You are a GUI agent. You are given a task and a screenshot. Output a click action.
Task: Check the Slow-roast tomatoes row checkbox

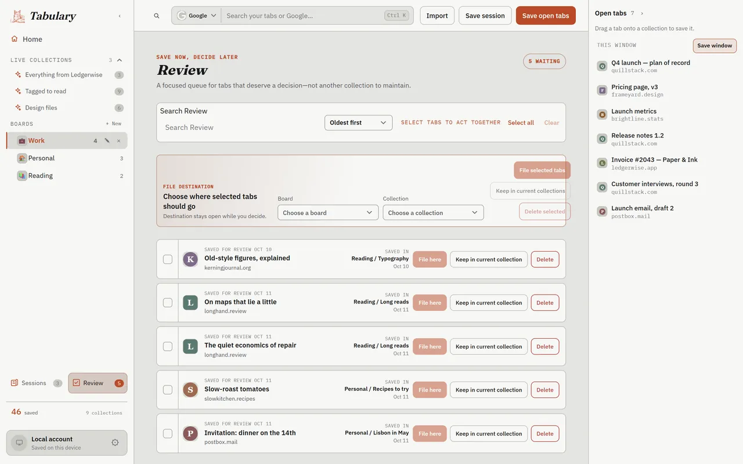pos(168,390)
